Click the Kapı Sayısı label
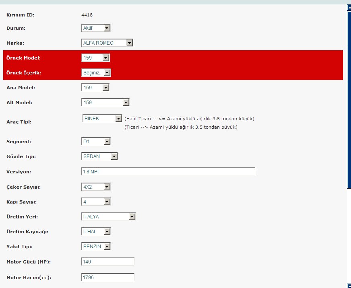 (x=21, y=202)
